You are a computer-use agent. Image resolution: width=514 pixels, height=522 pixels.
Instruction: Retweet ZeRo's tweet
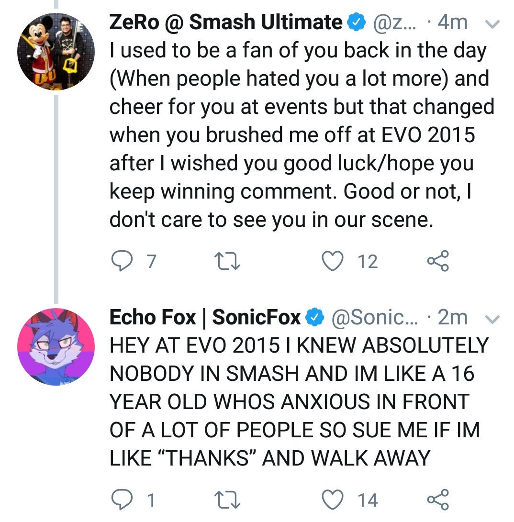point(227,261)
